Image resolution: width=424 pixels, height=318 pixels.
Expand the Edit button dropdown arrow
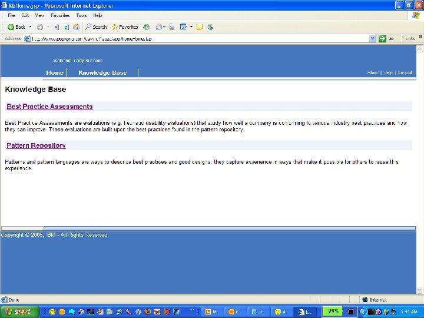191,26
